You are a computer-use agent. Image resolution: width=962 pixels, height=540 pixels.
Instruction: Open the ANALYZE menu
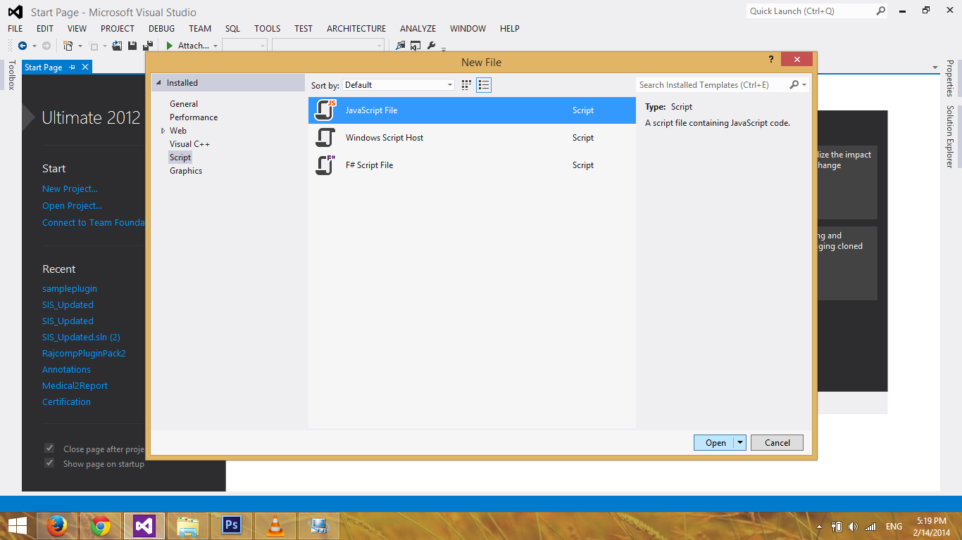(x=418, y=29)
